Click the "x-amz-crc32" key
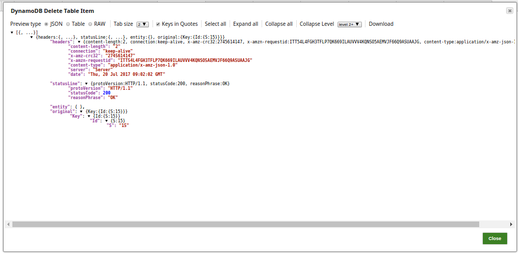 83,56
